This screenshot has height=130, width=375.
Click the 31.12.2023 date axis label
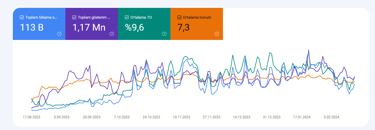272,117
